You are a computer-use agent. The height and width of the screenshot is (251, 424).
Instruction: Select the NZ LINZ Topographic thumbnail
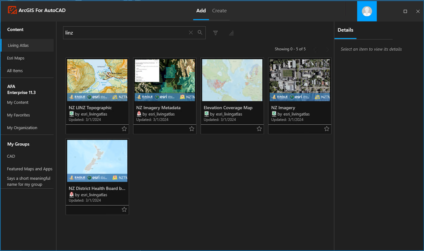click(97, 80)
